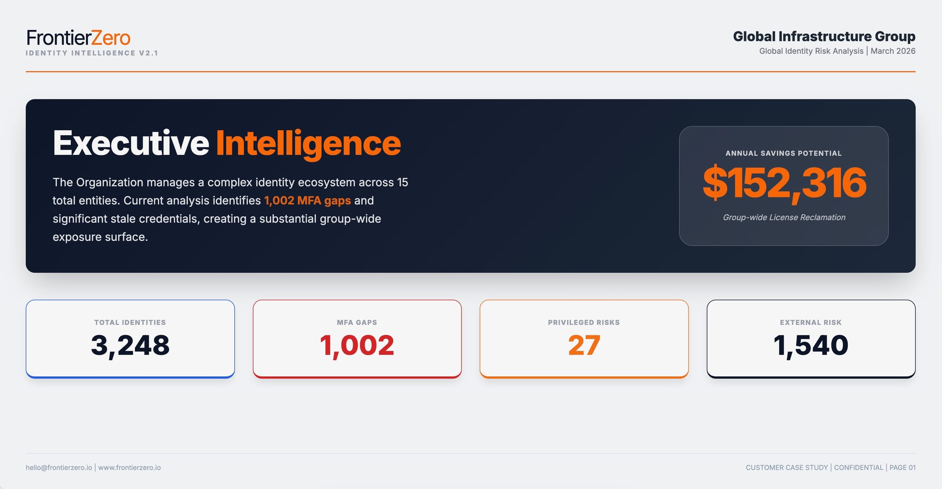Image resolution: width=942 pixels, height=489 pixels.
Task: Select the Total Identities card label
Action: pos(130,322)
